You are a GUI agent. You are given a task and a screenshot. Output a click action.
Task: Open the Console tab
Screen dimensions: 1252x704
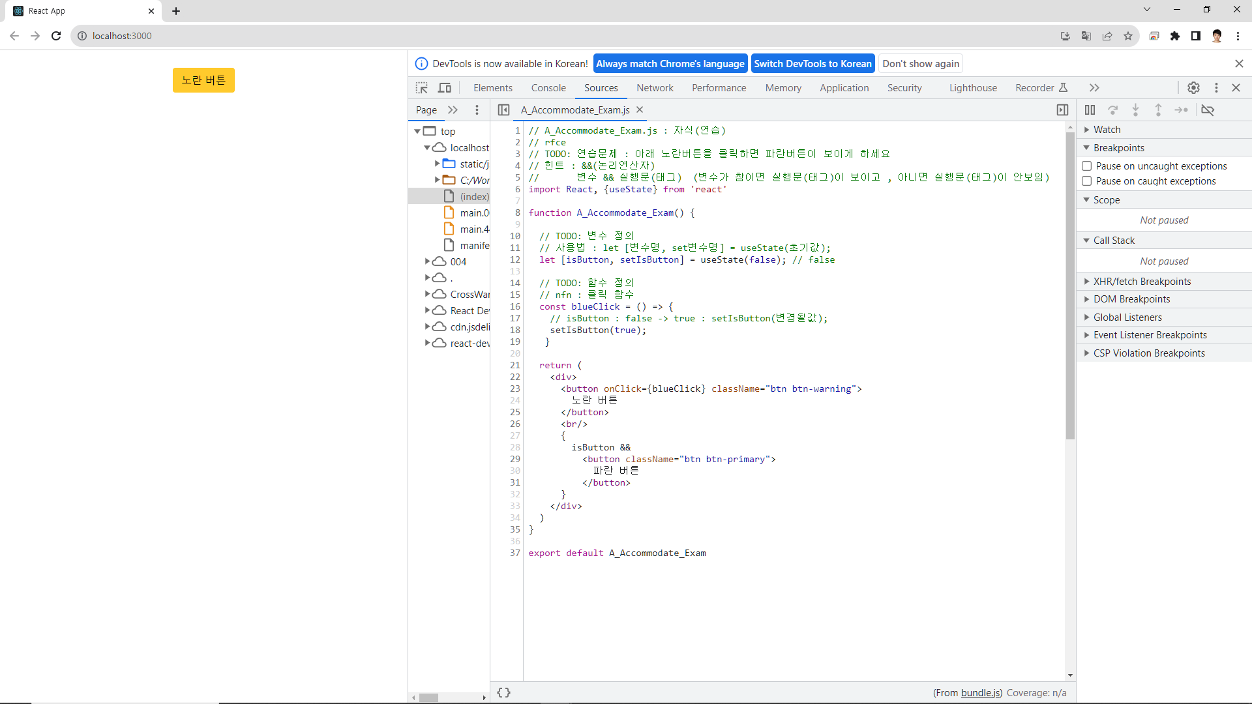pos(548,88)
